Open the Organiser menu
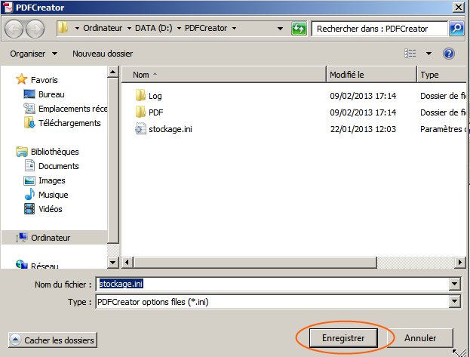 click(x=33, y=54)
